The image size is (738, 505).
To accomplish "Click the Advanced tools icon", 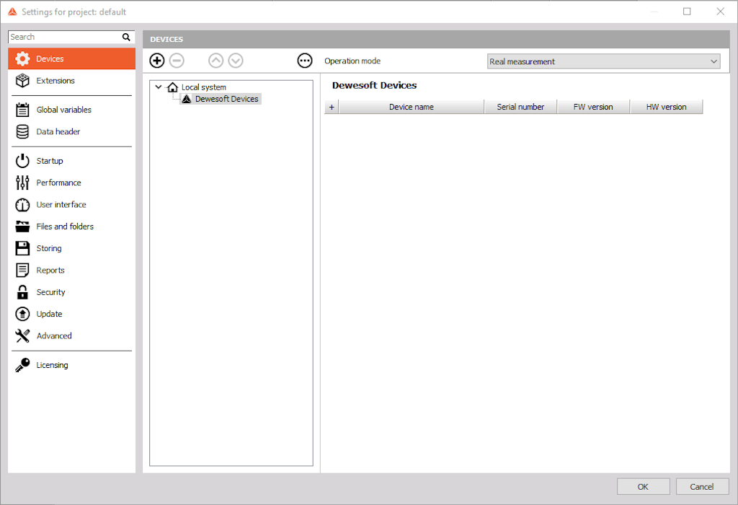I will pyautogui.click(x=22, y=336).
